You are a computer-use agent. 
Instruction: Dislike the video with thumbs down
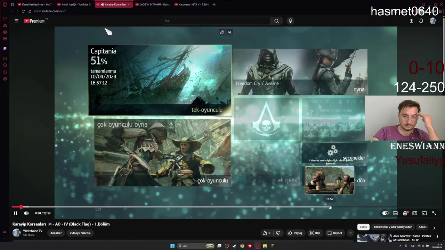pos(278,233)
